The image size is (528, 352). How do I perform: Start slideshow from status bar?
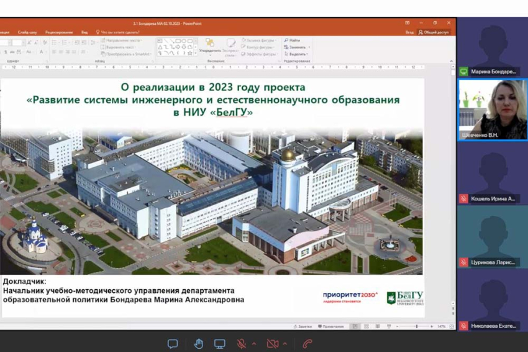(389, 327)
